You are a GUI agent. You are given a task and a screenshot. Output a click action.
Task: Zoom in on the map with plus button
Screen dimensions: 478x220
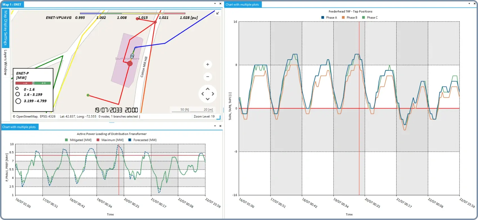tap(208, 64)
